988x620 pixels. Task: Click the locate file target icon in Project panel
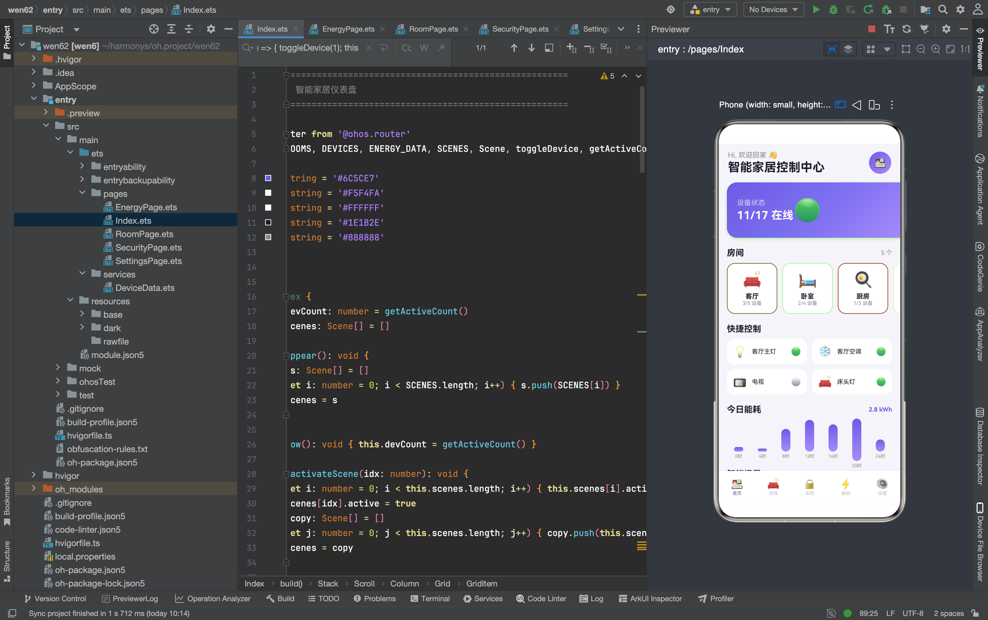(154, 29)
